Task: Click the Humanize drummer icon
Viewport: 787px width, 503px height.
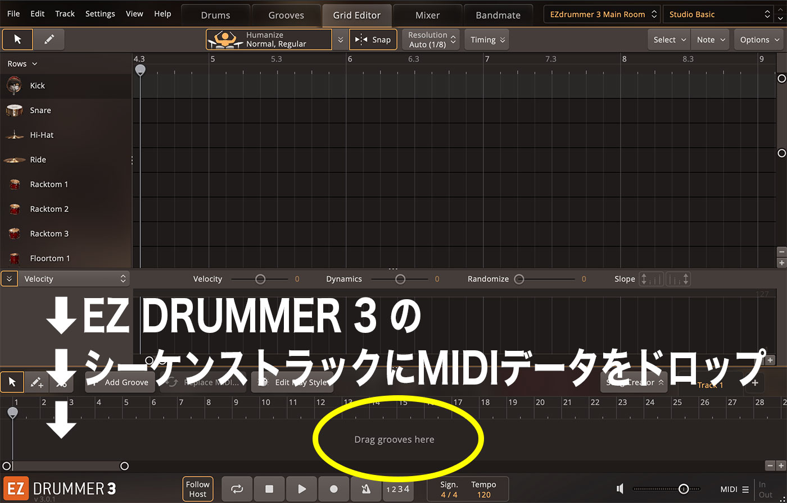Action: tap(225, 39)
